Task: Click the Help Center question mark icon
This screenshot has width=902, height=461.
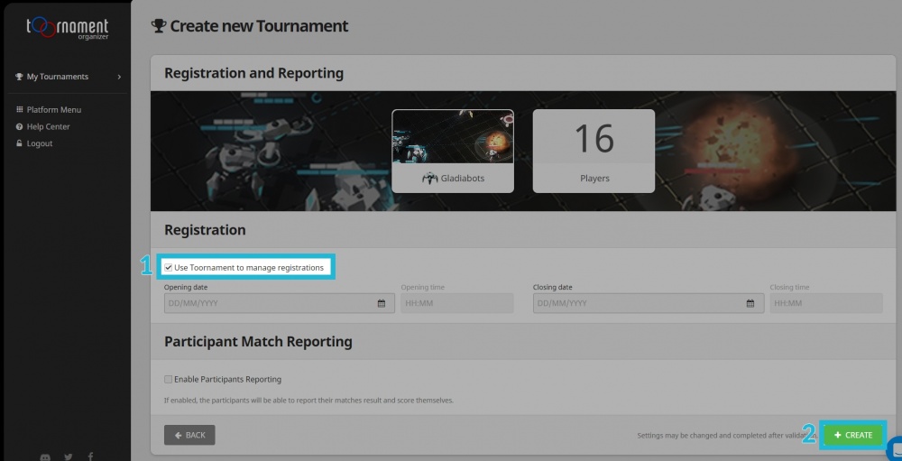Action: [20, 126]
